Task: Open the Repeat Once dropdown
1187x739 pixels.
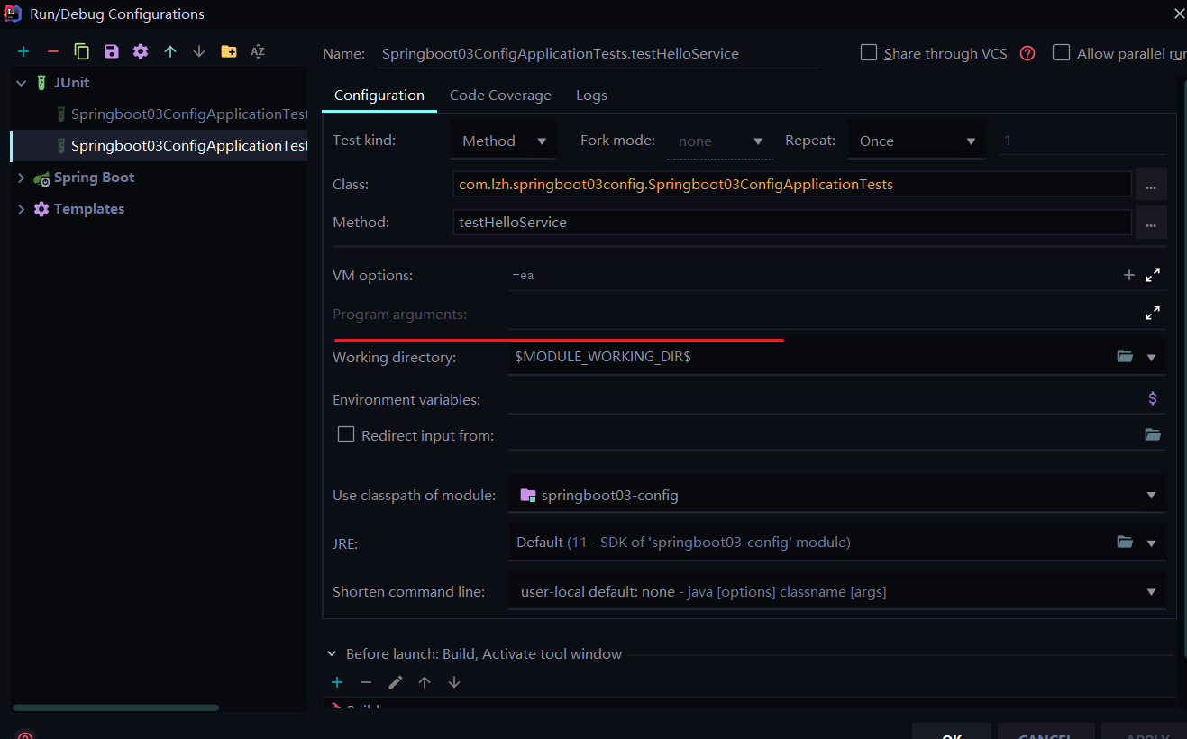Action: 918,141
